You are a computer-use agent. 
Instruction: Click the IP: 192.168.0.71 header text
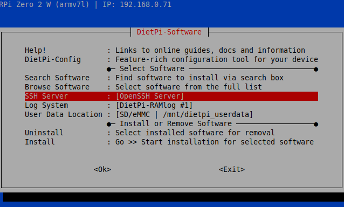point(137,5)
